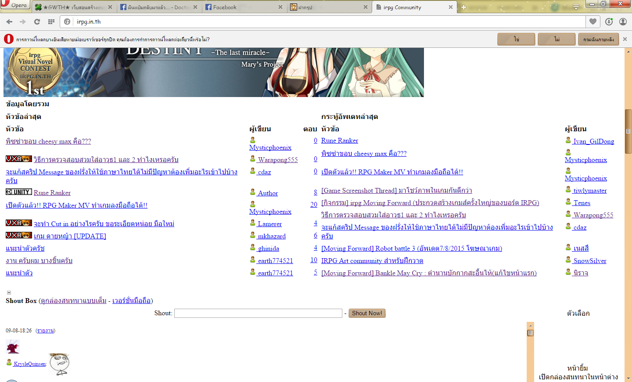Viewport: 632px width, 382px height.
Task: Click the user icon beside Lamerer
Action: pyautogui.click(x=252, y=223)
